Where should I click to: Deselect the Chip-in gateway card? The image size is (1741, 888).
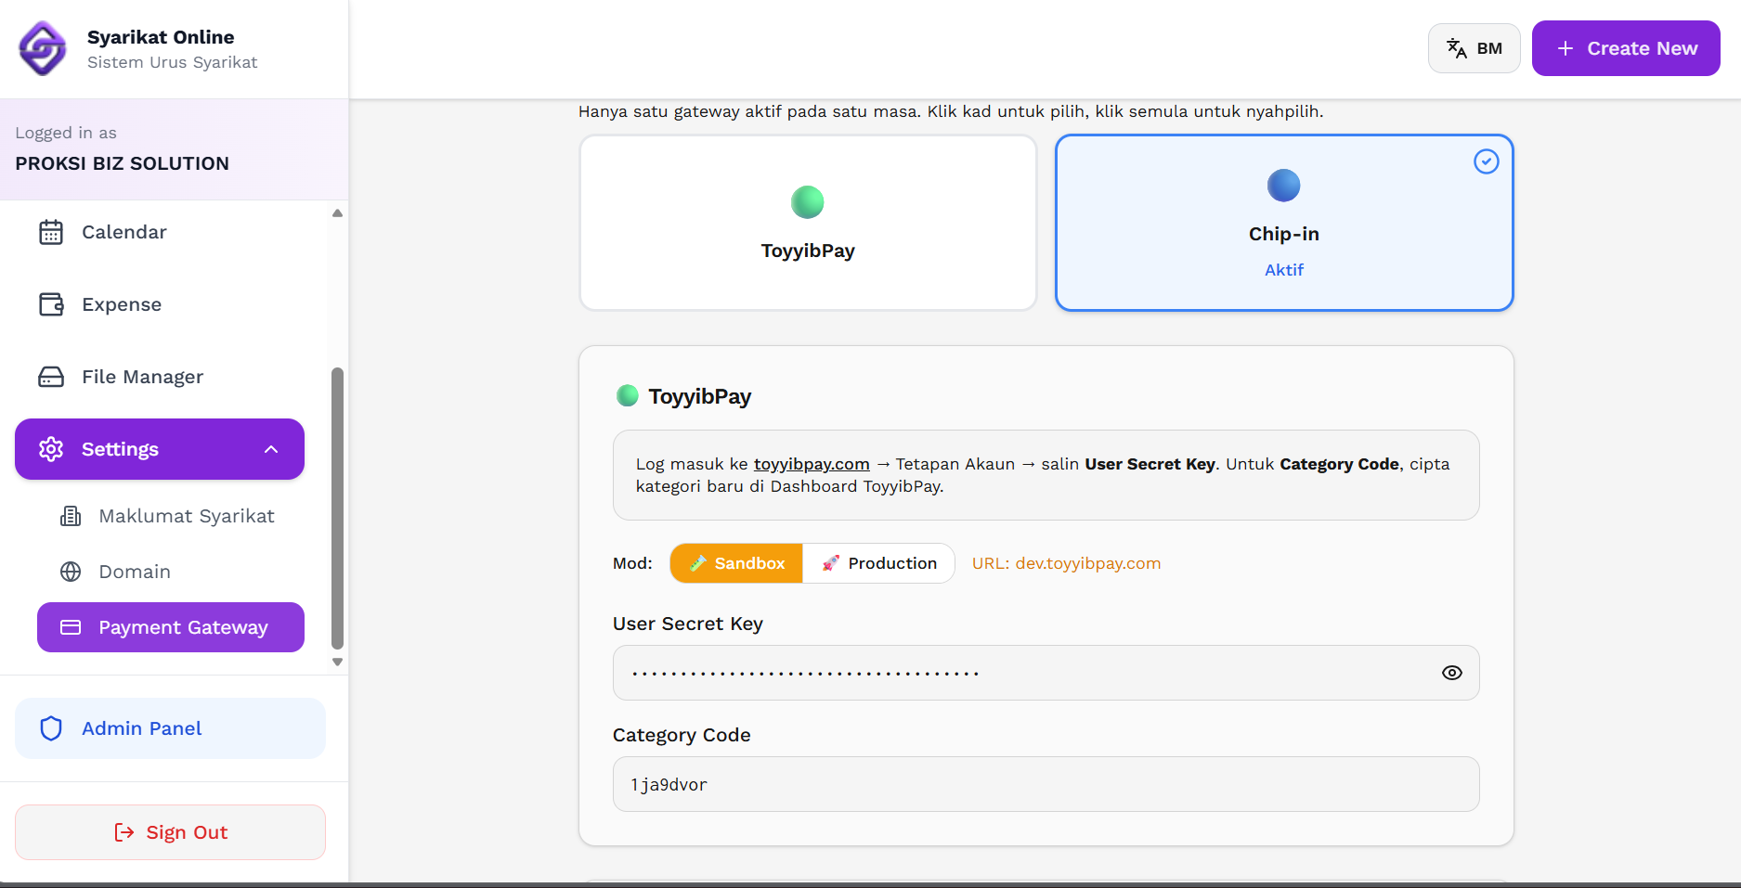coord(1284,223)
